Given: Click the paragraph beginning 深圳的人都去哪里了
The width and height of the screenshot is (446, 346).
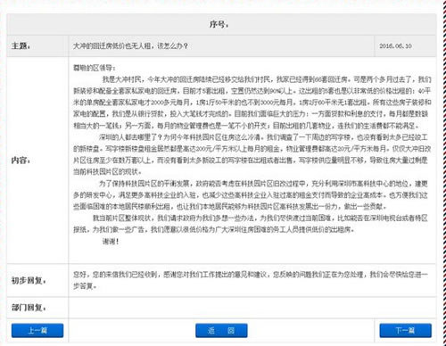Looking at the screenshot, I should (252, 154).
